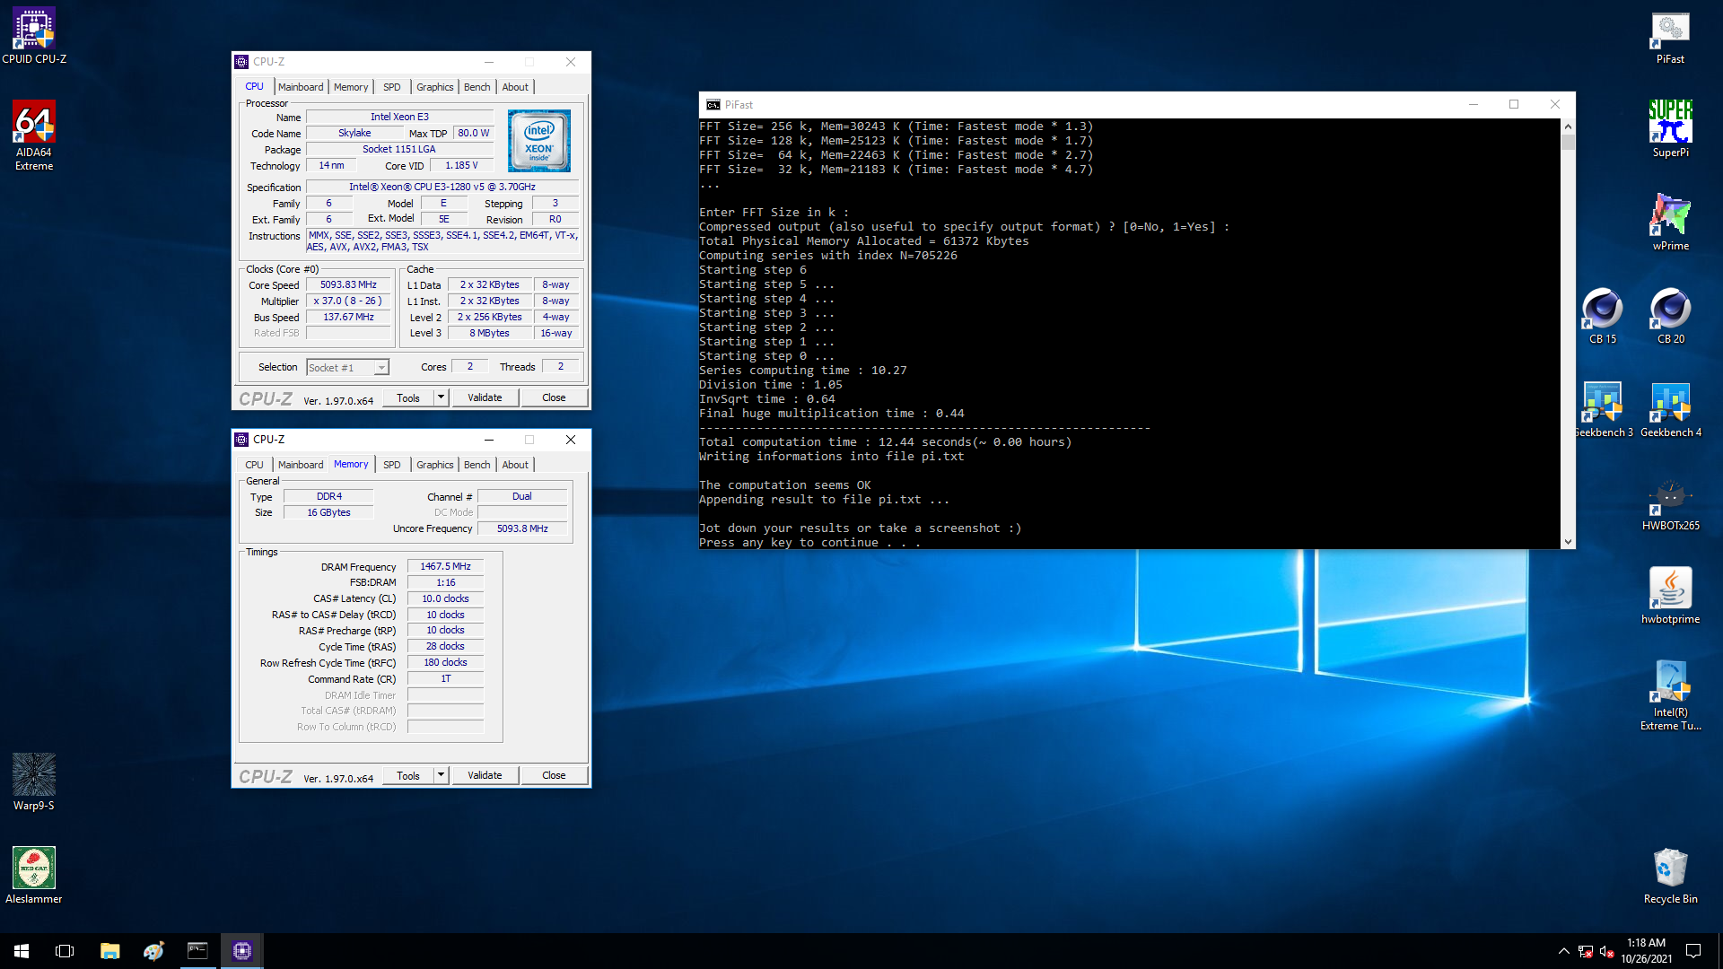Open Warp9-S desktop icon
The image size is (1723, 969).
[x=34, y=781]
